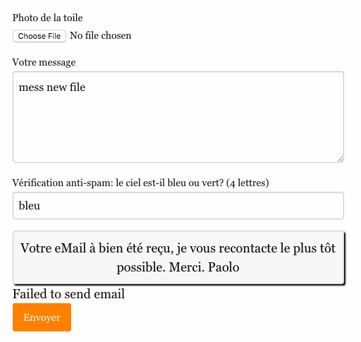
Task: Click the Failed to send email text
Action: (x=68, y=294)
